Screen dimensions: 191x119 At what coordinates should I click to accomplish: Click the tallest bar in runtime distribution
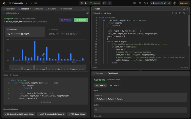[35, 51]
